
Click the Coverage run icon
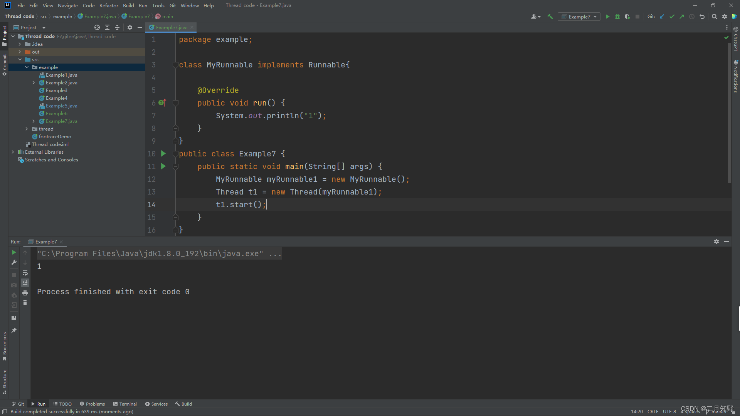click(x=627, y=16)
